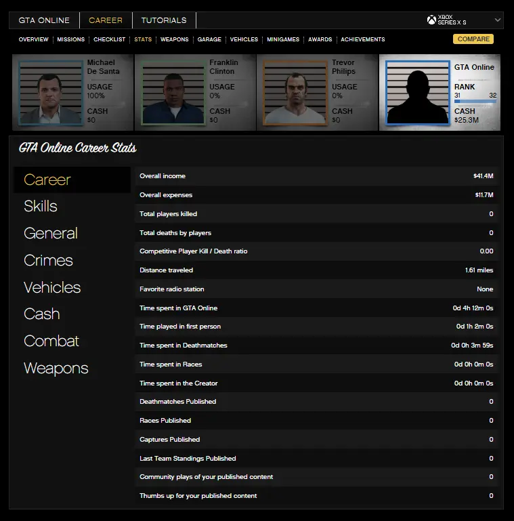Switch to the CAREER tab

[x=106, y=20]
